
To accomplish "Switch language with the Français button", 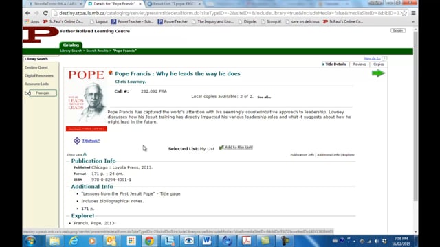I will point(43,93).
